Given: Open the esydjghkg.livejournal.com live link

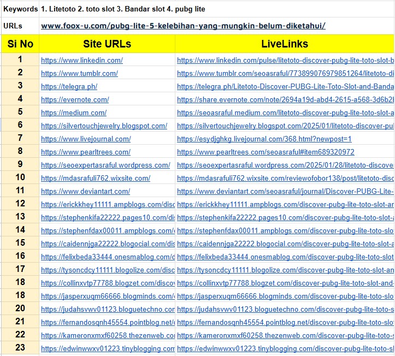Looking at the screenshot, I should tap(264, 139).
